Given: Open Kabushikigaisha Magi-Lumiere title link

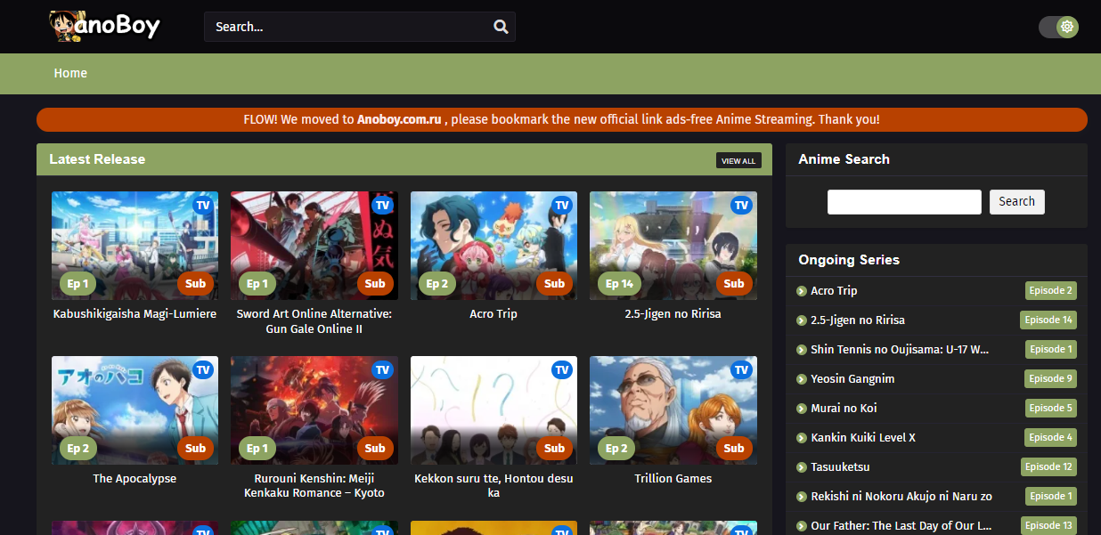Looking at the screenshot, I should point(135,314).
